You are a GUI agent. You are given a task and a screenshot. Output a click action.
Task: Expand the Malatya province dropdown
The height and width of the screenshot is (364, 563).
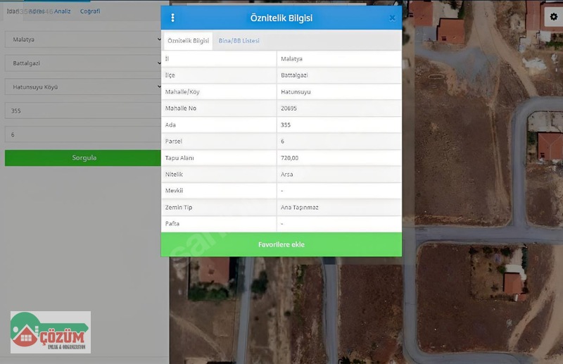[83, 39]
